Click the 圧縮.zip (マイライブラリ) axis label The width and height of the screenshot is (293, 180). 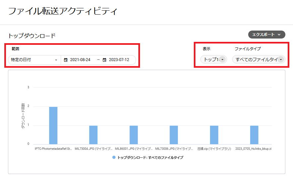[x=214, y=149]
